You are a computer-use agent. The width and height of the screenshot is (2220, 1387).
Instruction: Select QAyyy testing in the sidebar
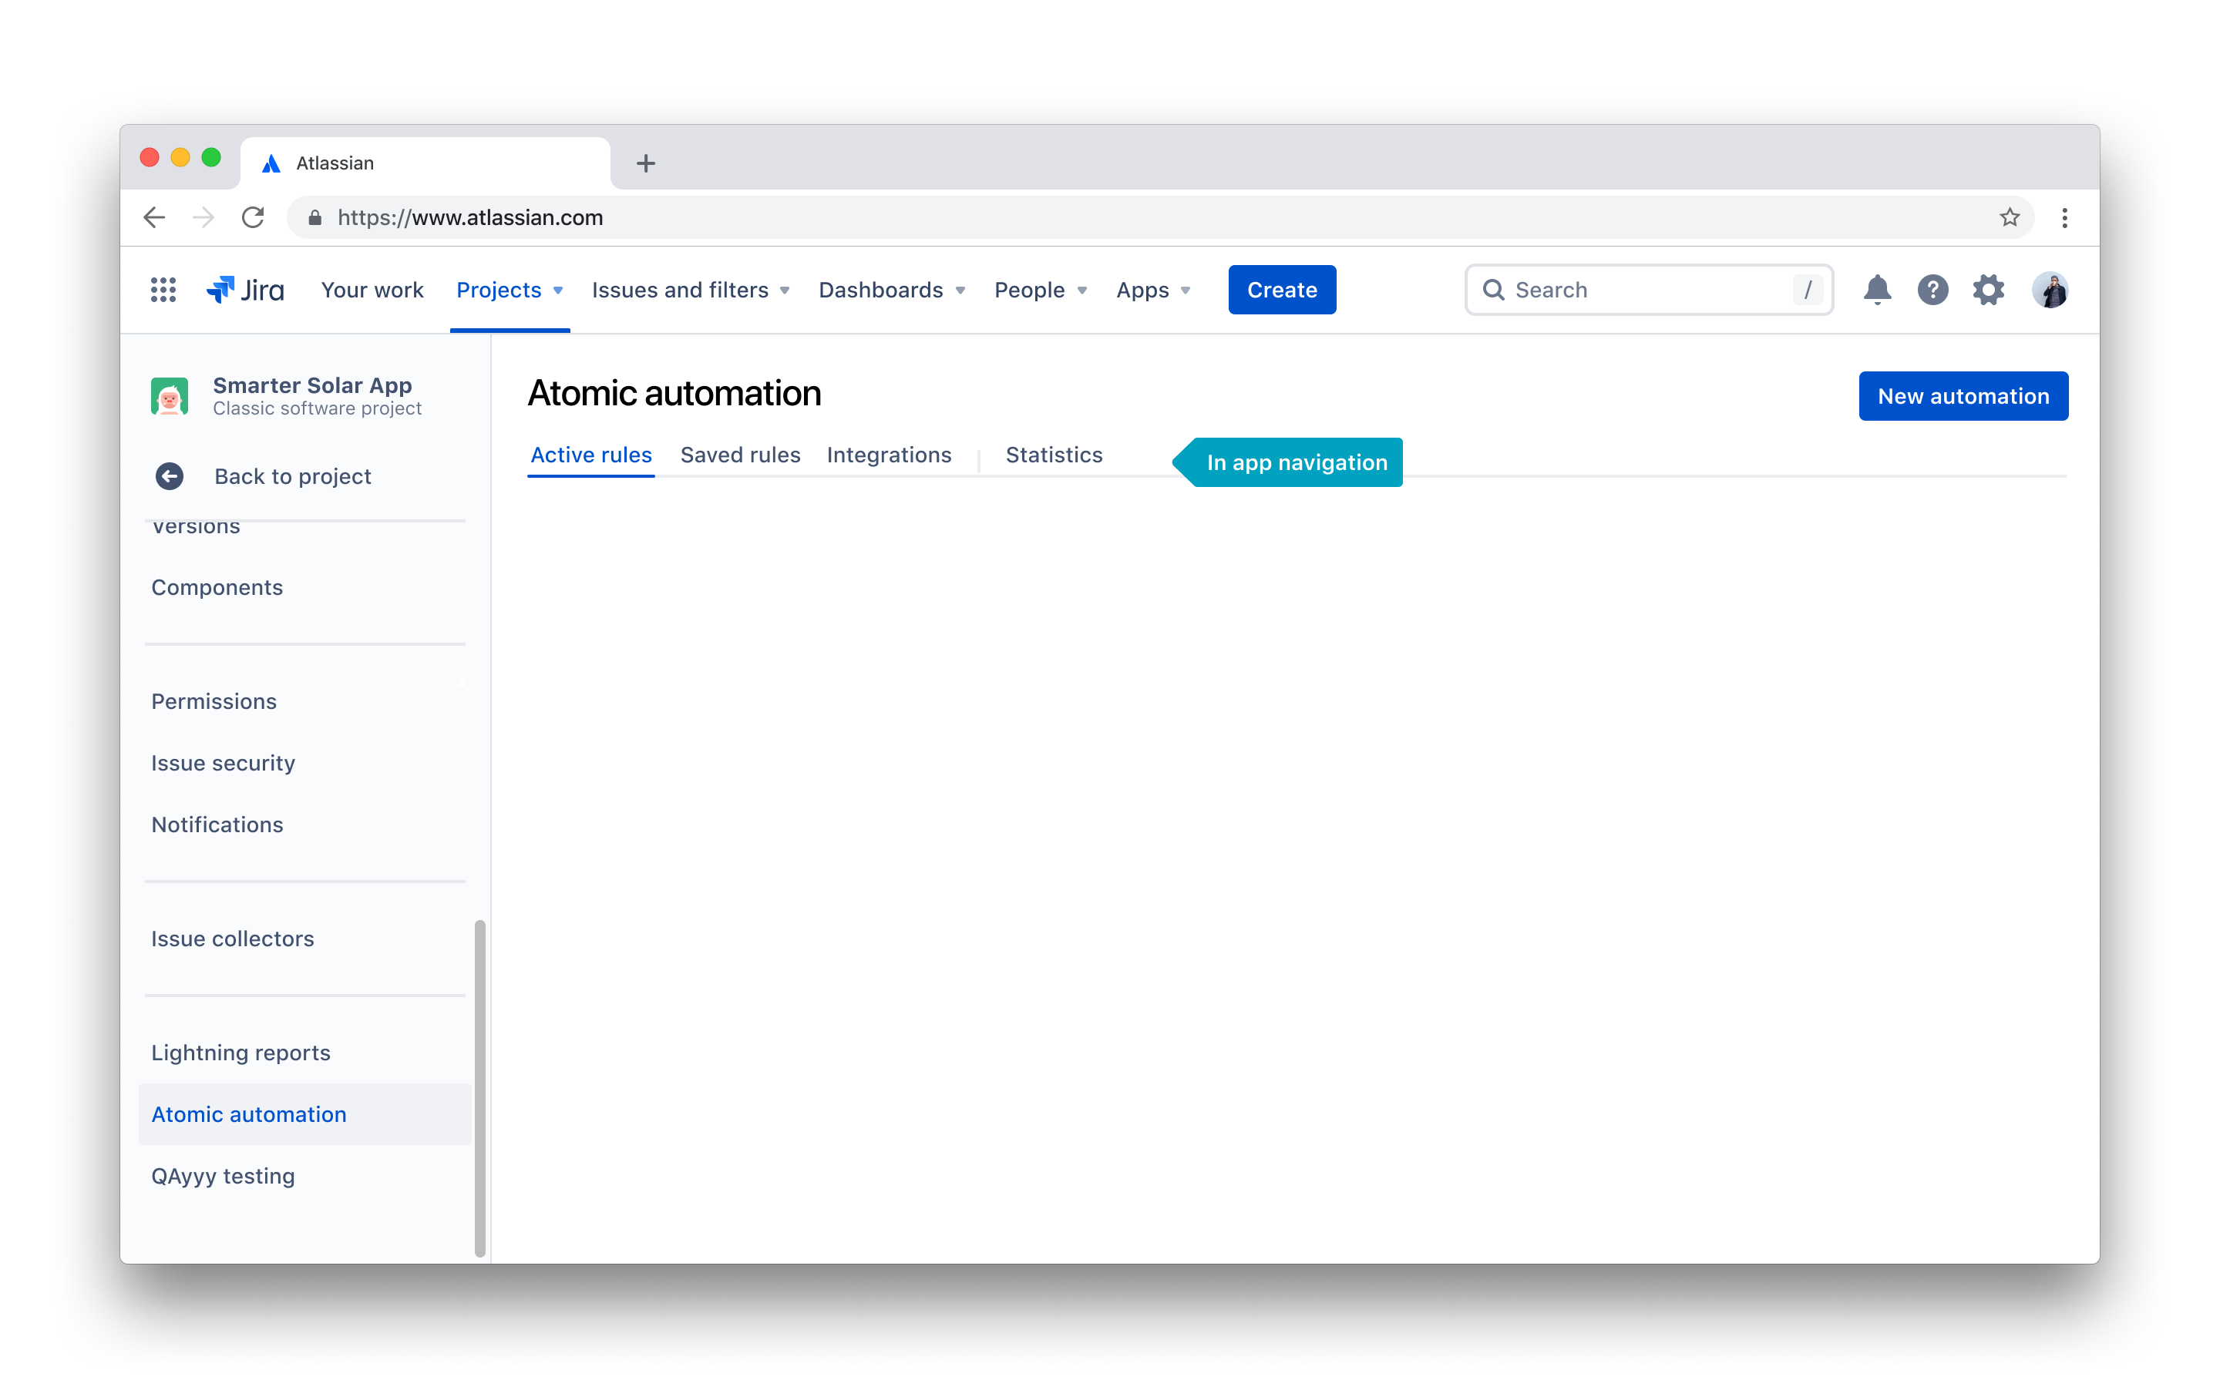222,1175
